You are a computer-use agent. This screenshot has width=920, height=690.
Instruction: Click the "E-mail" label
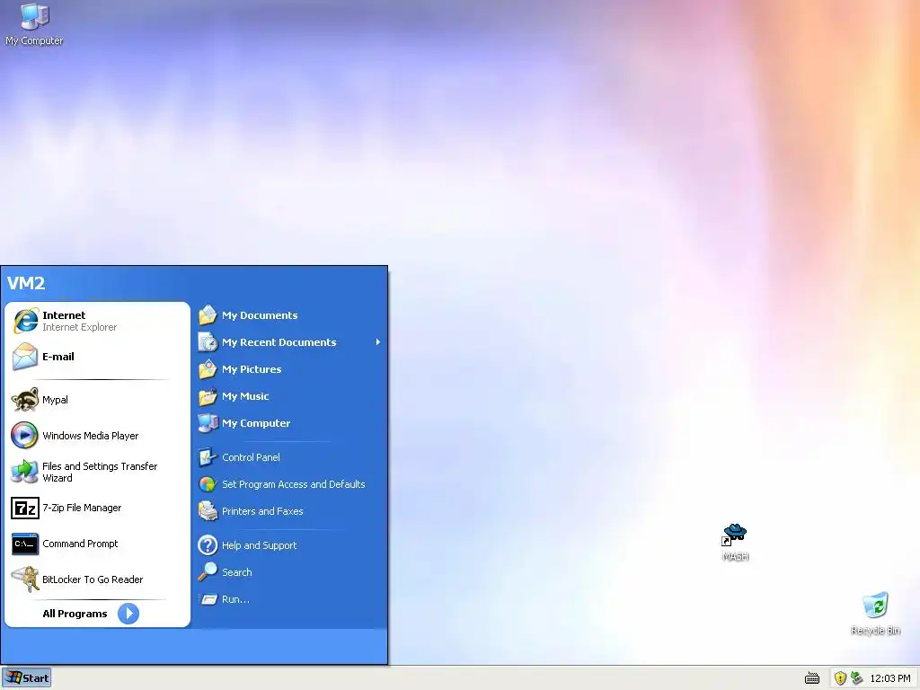58,357
